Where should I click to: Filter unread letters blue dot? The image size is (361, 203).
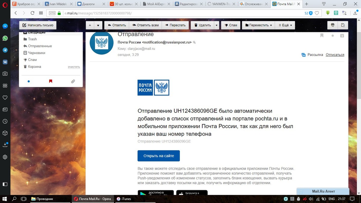[x=29, y=81]
